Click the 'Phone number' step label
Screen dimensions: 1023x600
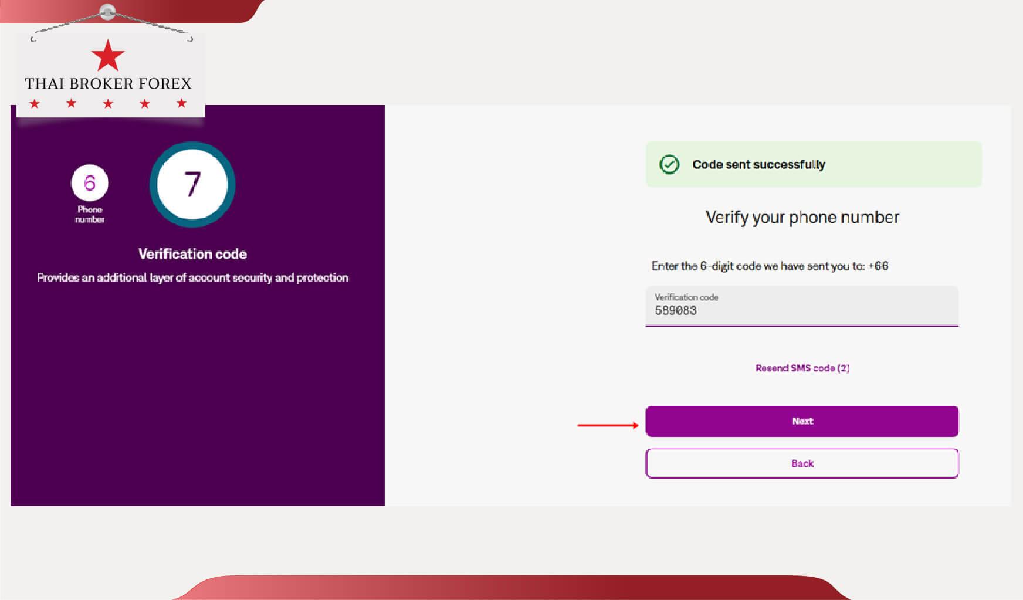(90, 214)
